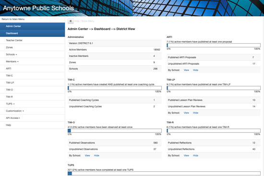Click the Active Members row
Viewport: 264px width, 176px height.
tap(115, 50)
